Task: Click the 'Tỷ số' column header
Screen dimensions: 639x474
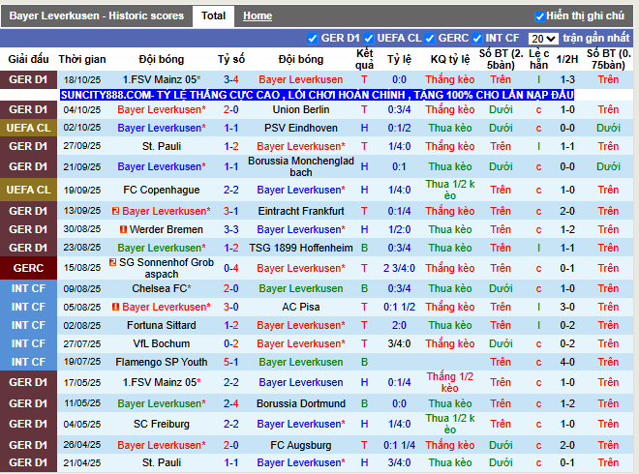Action: coord(231,59)
